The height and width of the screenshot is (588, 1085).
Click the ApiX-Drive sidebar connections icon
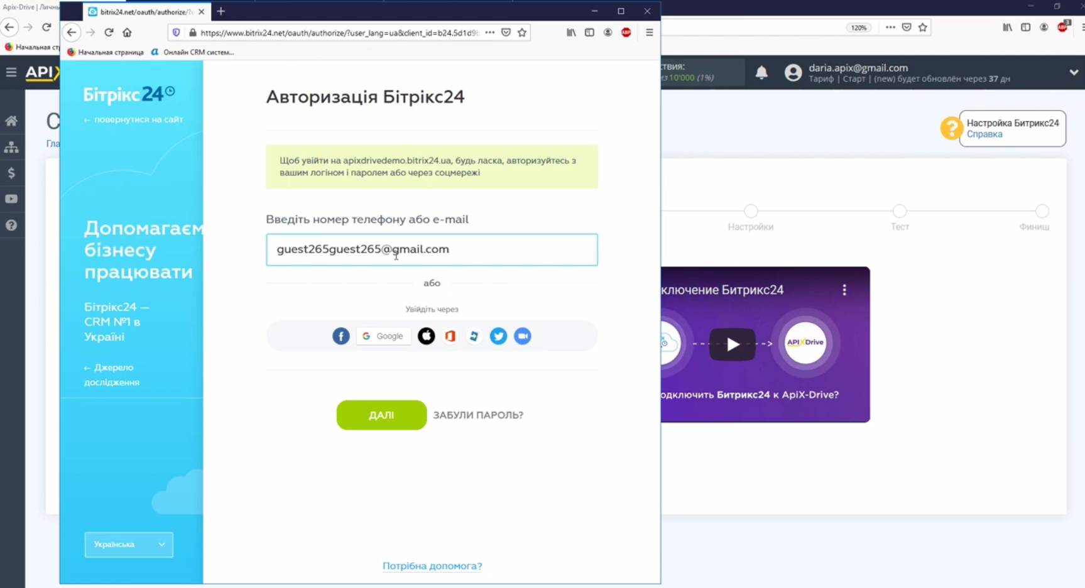click(x=11, y=147)
